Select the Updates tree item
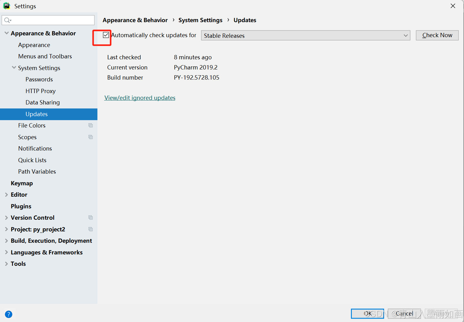The image size is (464, 322). point(49,114)
